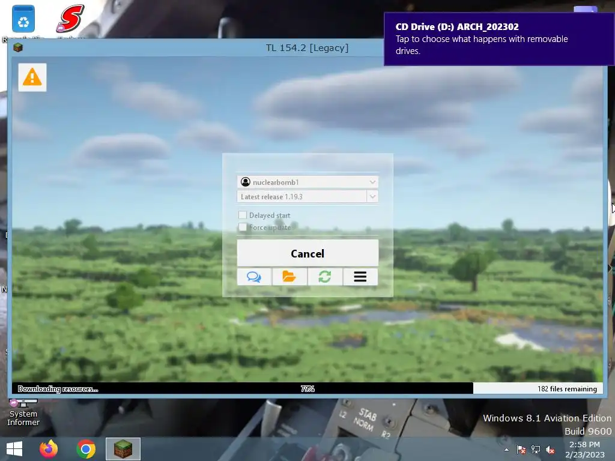Click the TL 154.2 [Legacy] title text
Screen dimensions: 615x461
click(307, 48)
